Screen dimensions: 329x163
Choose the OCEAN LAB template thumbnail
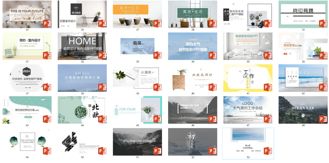pos(303,110)
